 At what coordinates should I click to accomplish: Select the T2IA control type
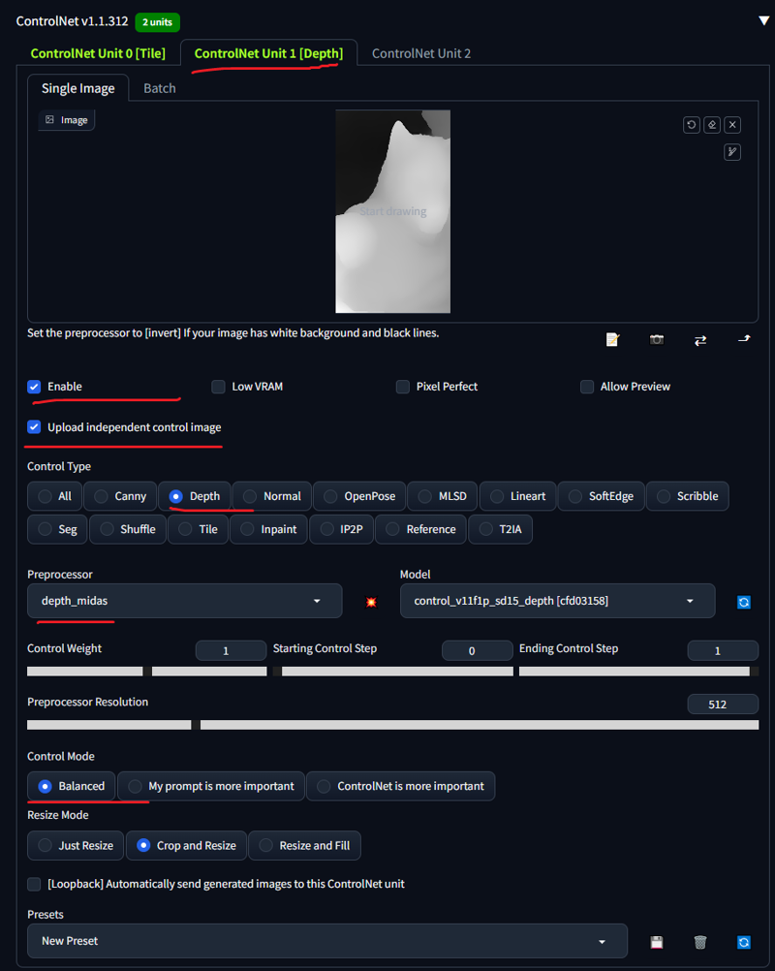pos(500,529)
